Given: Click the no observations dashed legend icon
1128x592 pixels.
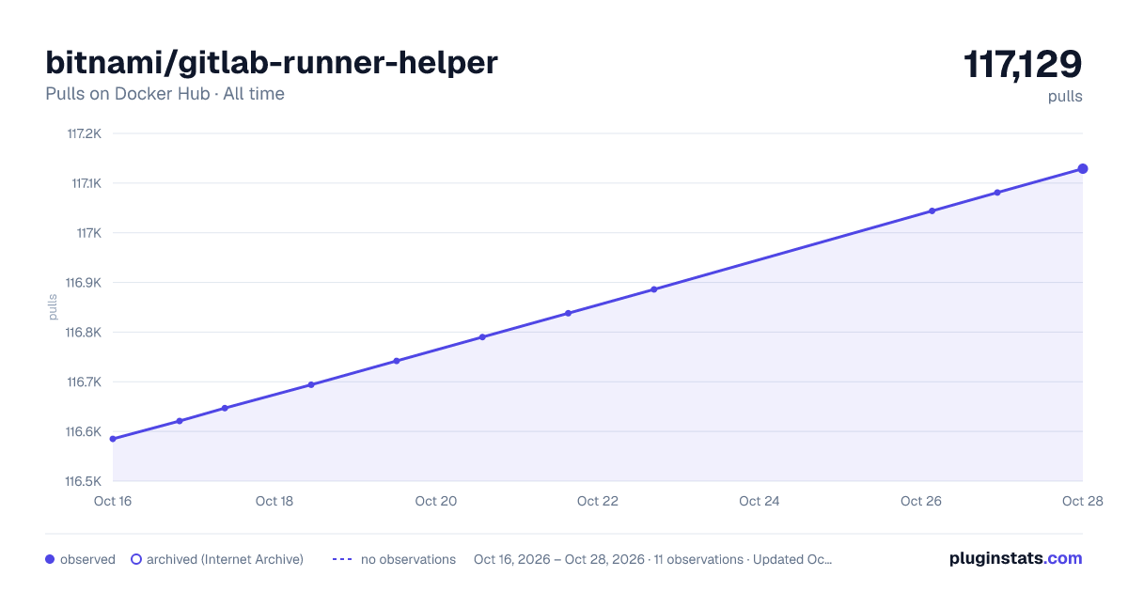Looking at the screenshot, I should 342,559.
